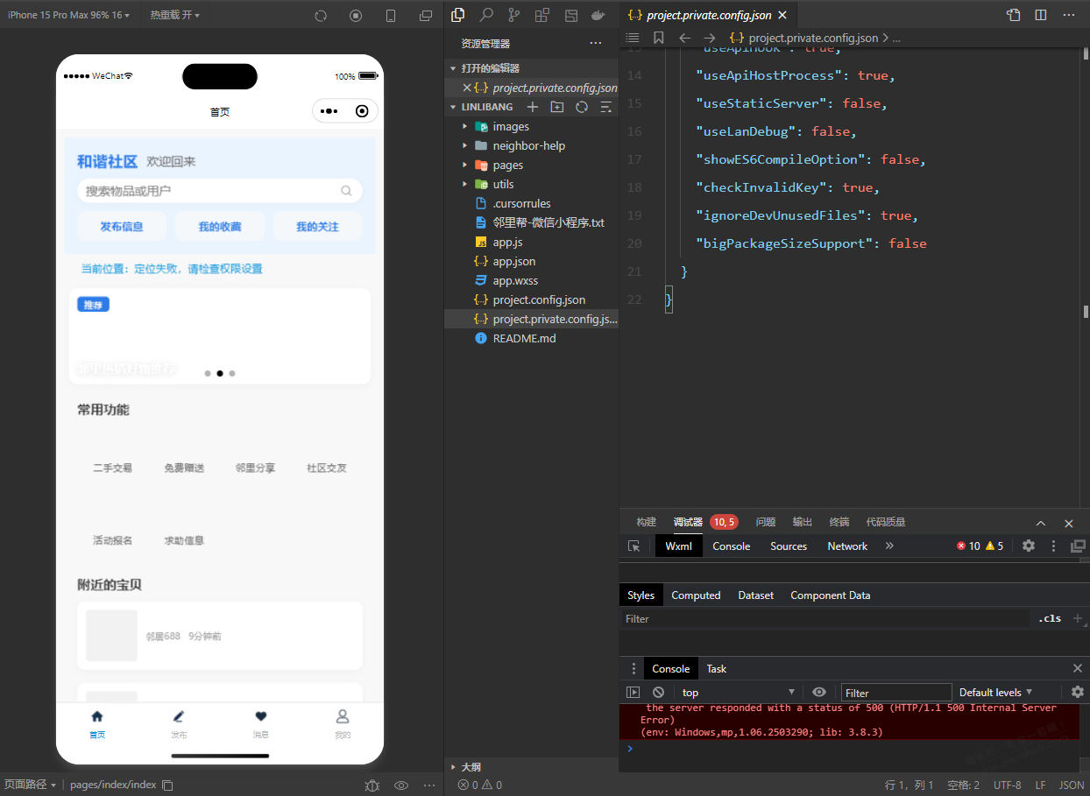Close the project.private.config.json editor tab
The width and height of the screenshot is (1090, 796).
point(782,15)
